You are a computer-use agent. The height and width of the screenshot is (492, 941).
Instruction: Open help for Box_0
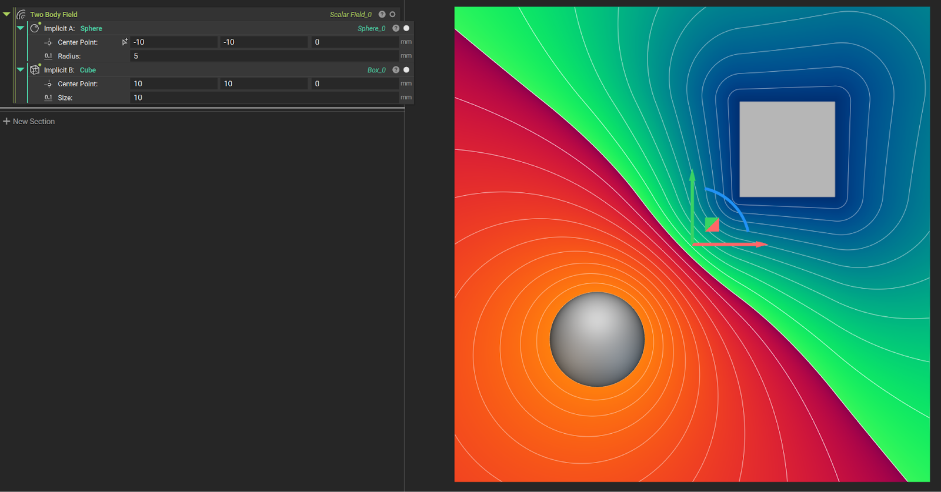click(x=396, y=70)
